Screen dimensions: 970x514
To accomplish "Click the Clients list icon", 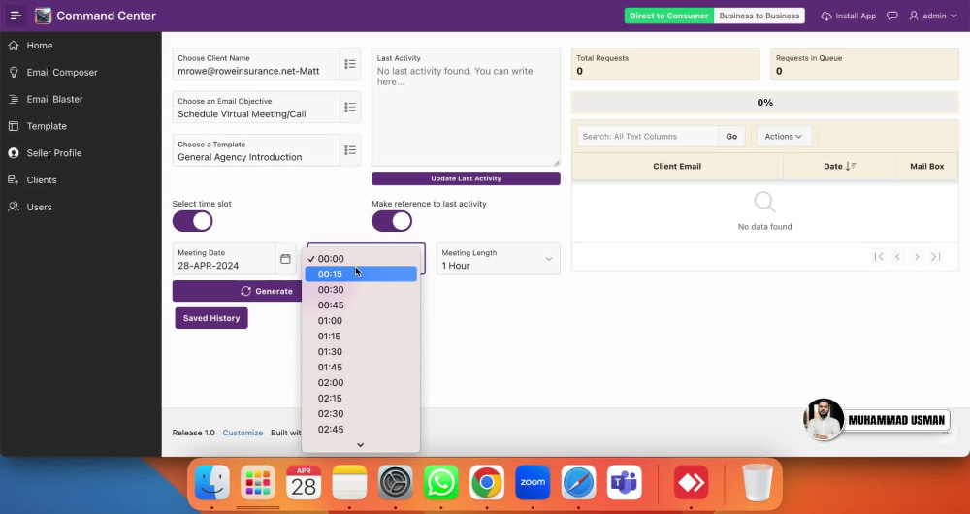I will tap(14, 180).
